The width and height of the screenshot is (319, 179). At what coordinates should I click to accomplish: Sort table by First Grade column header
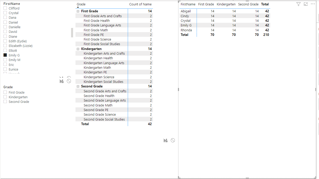206,4
